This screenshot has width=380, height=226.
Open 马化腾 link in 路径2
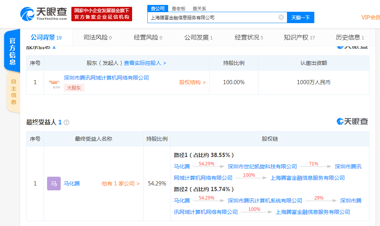pyautogui.click(x=182, y=201)
